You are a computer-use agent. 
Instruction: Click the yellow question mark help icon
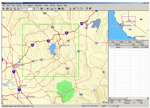coord(87,9)
